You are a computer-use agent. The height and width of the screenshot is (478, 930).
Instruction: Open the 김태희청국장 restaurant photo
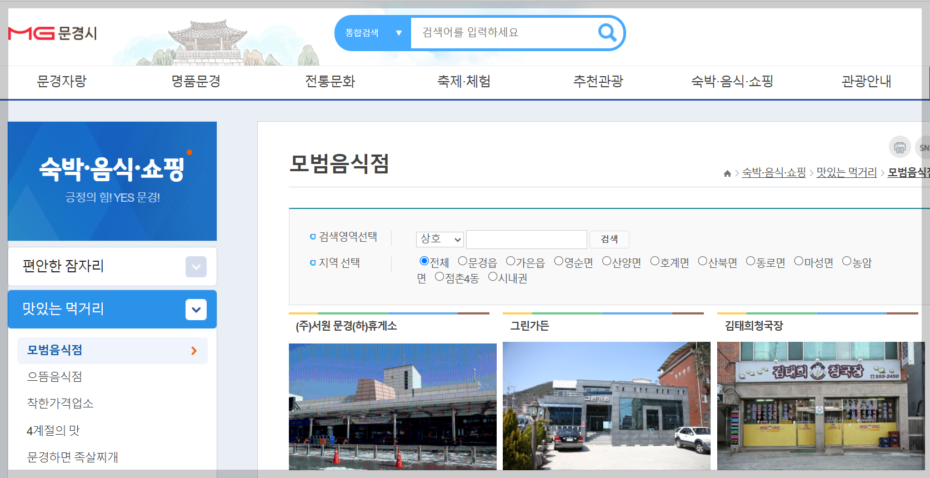tap(821, 406)
